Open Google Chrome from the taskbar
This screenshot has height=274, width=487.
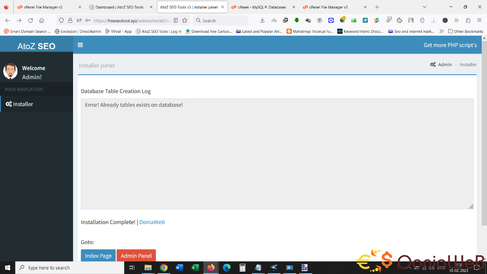coord(164,268)
